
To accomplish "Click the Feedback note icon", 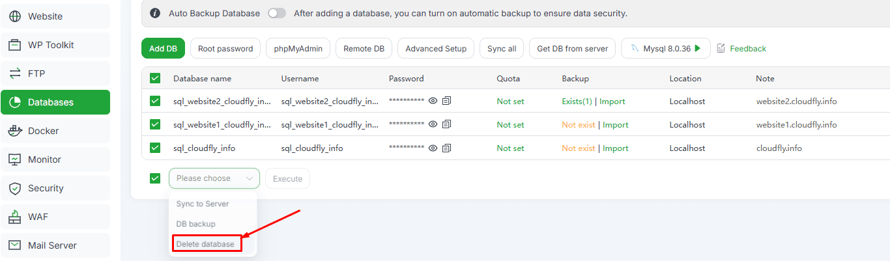I will click(x=721, y=49).
